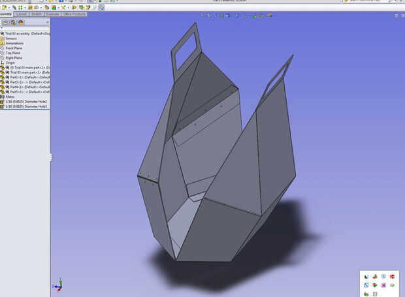Click the red tray icon in the top row
This screenshot has width=405, height=297.
tap(392, 277)
